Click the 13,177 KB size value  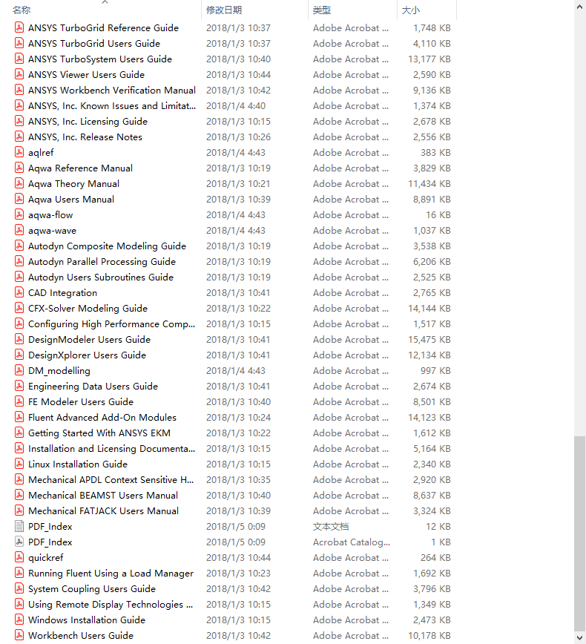pyautogui.click(x=429, y=59)
